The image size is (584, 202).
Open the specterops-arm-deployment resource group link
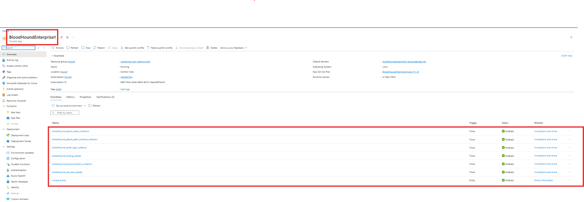[x=135, y=62]
